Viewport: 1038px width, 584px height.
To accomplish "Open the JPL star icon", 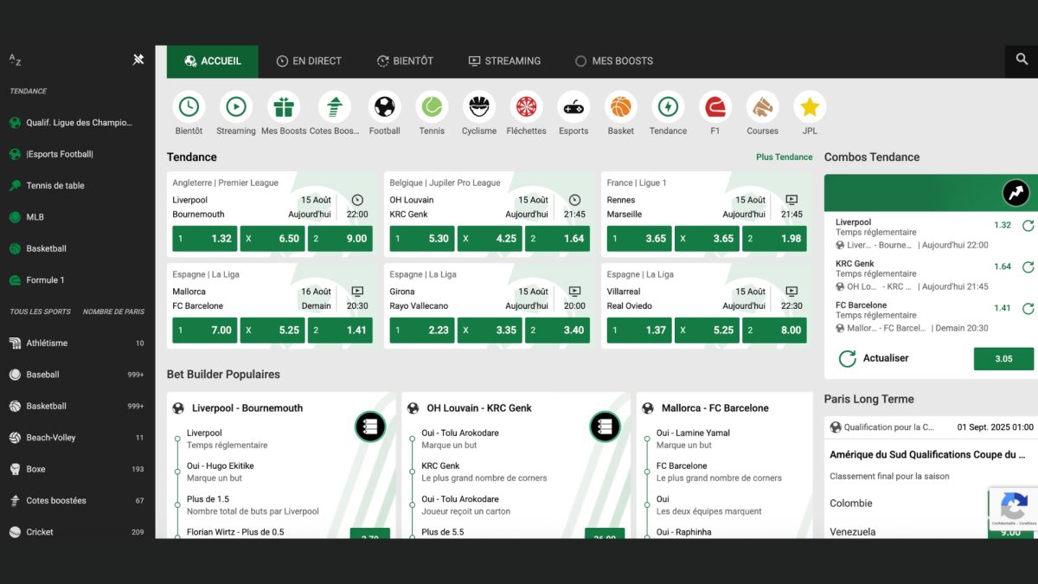I will click(810, 106).
